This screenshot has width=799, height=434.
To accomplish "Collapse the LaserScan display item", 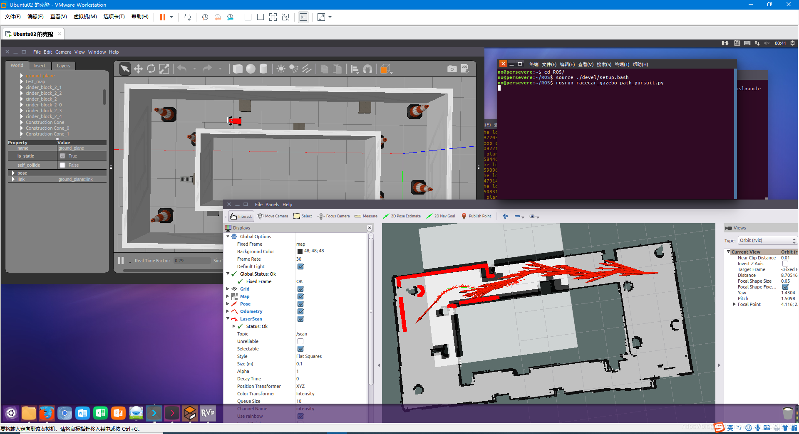I will pyautogui.click(x=228, y=318).
